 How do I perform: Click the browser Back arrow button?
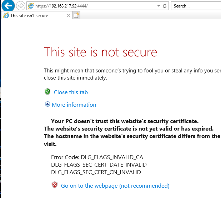8,6
